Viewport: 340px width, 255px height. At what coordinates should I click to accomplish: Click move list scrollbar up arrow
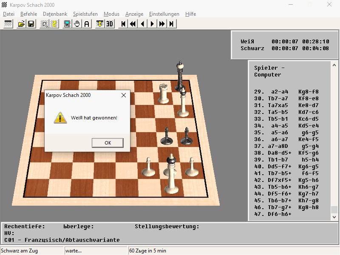(334, 65)
